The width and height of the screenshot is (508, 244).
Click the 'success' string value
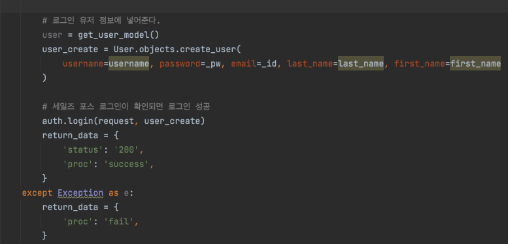coord(126,164)
